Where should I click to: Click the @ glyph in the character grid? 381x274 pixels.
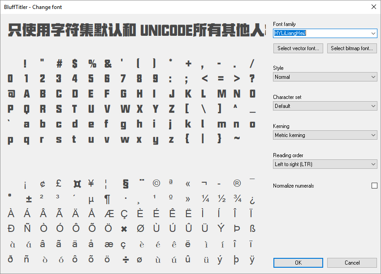pyautogui.click(x=11, y=94)
